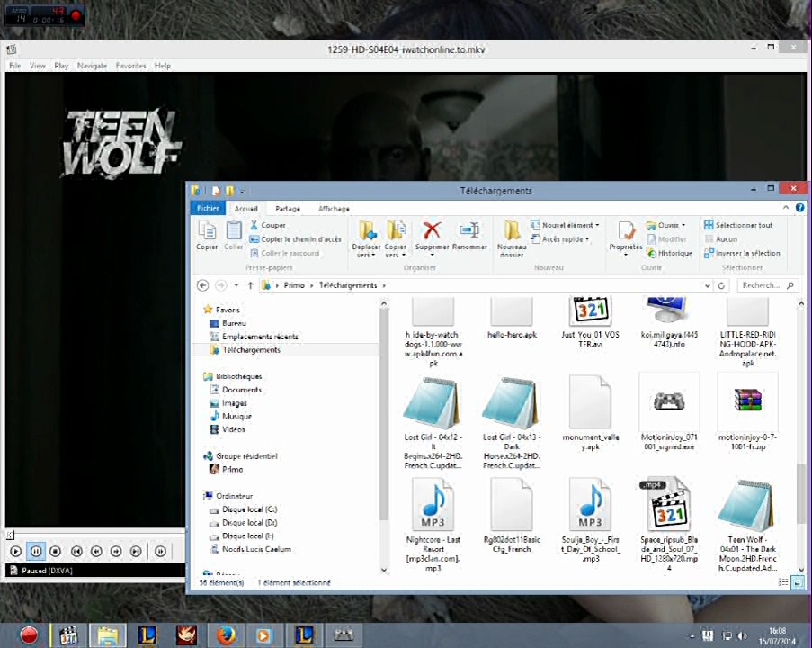This screenshot has height=648, width=812.
Task: Switch to the Affichage ribbon tab
Action: click(x=334, y=209)
